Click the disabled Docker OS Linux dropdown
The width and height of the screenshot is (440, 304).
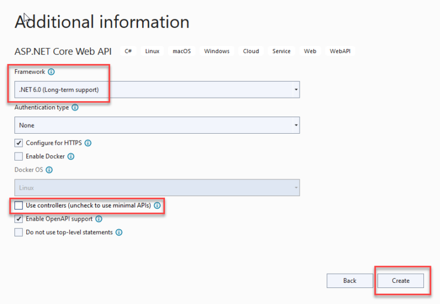click(x=157, y=187)
